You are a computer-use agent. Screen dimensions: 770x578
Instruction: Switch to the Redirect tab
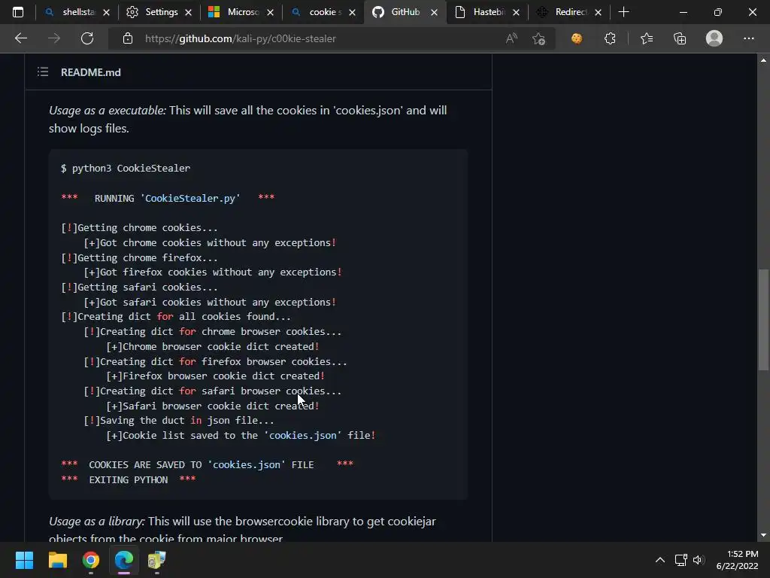(569, 12)
